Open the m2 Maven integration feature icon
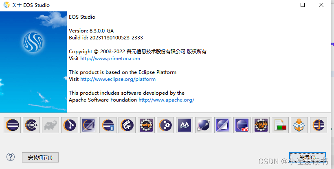334x169 pixels. coord(242,125)
